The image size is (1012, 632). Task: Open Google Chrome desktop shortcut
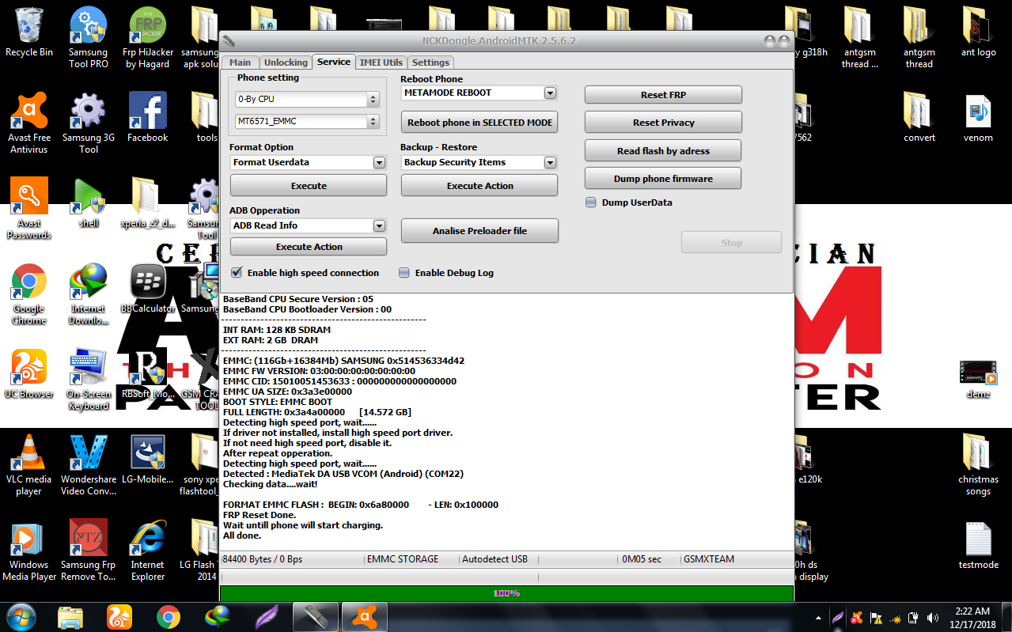[x=29, y=294]
